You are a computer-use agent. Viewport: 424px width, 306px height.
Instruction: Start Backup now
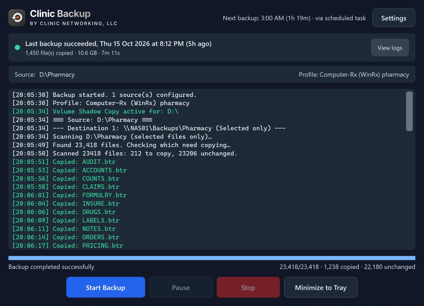point(106,287)
